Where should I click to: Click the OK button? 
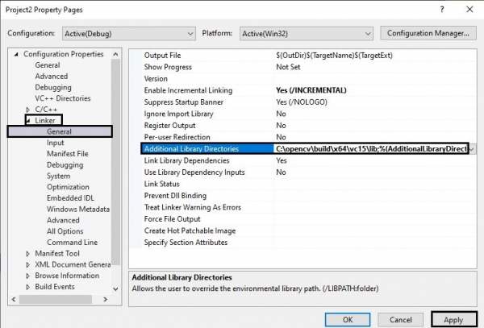(348, 320)
